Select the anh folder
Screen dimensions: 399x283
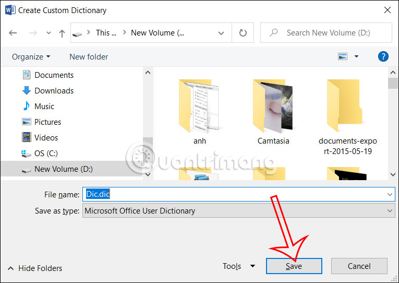[199, 112]
